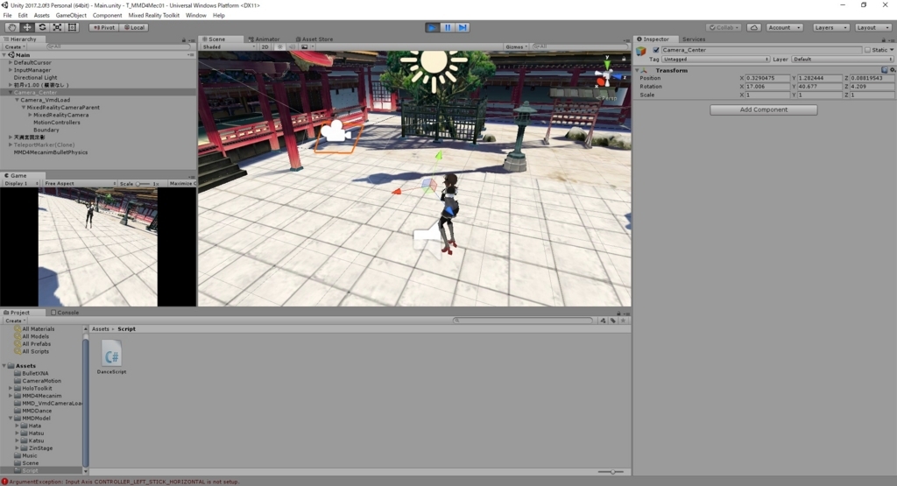The width and height of the screenshot is (897, 486).
Task: Toggle scene audio speaker icon
Action: point(291,47)
